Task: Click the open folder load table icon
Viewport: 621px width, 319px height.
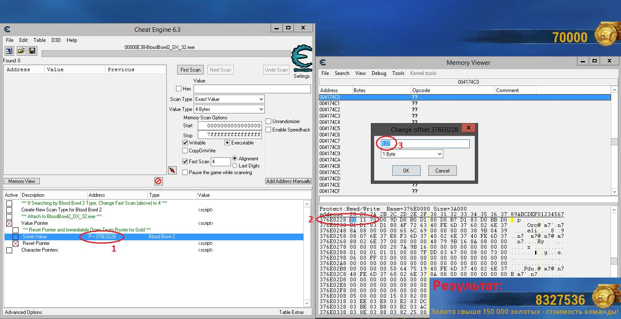Action: pyautogui.click(x=21, y=51)
